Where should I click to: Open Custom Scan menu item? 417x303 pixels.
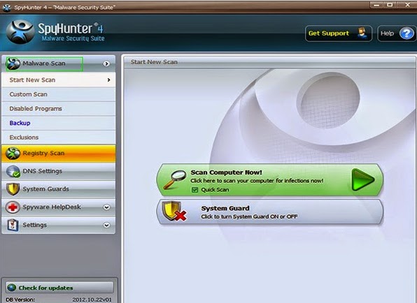click(x=59, y=94)
